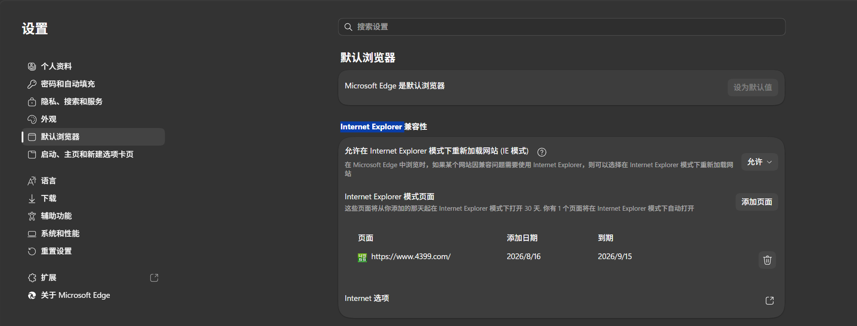This screenshot has width=857, height=326.
Task: Click the language icon beside 语言
Action: tap(32, 181)
